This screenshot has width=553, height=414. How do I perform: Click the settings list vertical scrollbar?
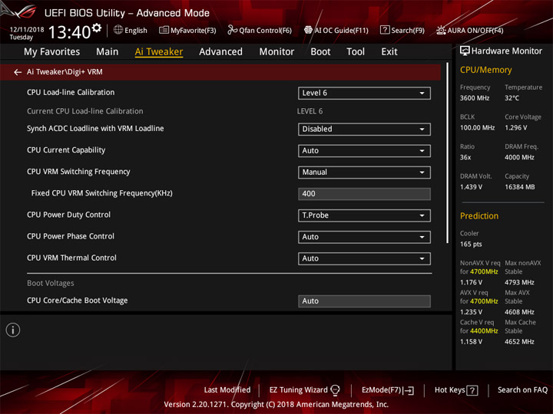(447, 153)
